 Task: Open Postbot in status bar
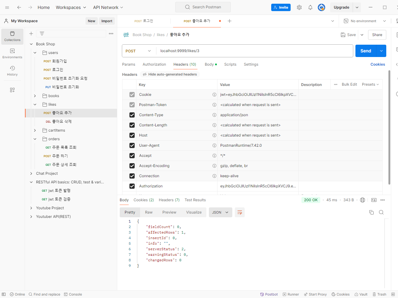click(x=269, y=294)
